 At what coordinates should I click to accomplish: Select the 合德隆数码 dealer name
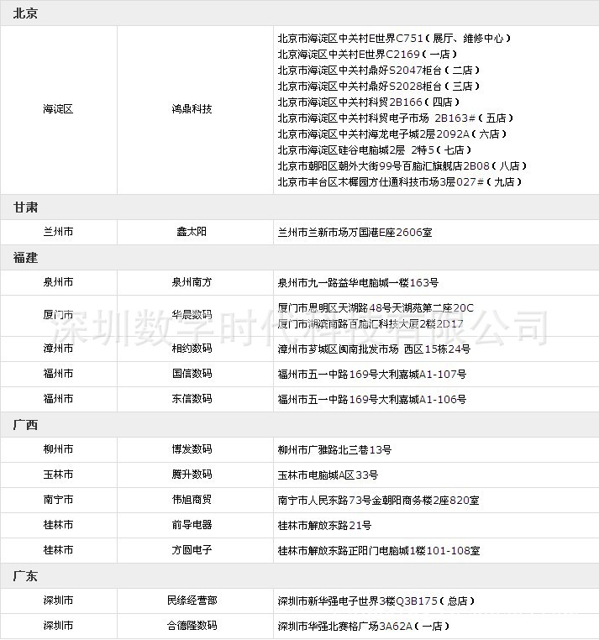(x=192, y=626)
